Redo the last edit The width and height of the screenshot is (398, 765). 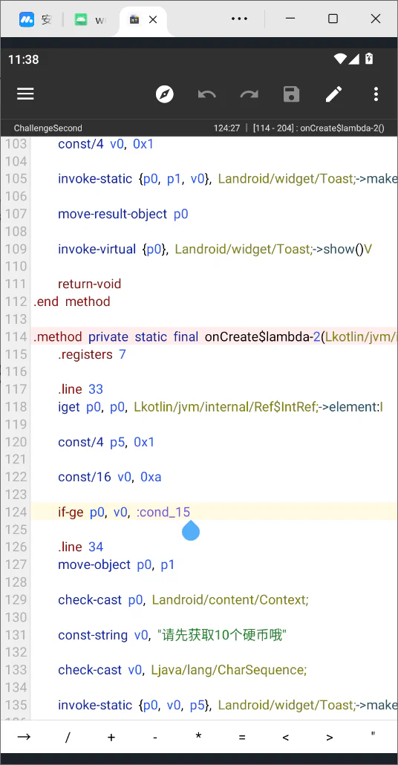tap(249, 94)
